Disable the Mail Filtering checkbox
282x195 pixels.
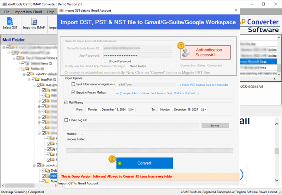66,102
